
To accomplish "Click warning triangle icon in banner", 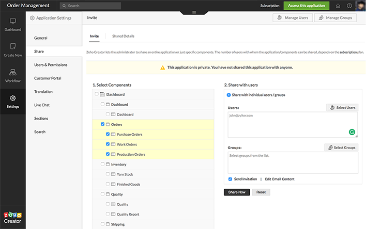I will (162, 68).
